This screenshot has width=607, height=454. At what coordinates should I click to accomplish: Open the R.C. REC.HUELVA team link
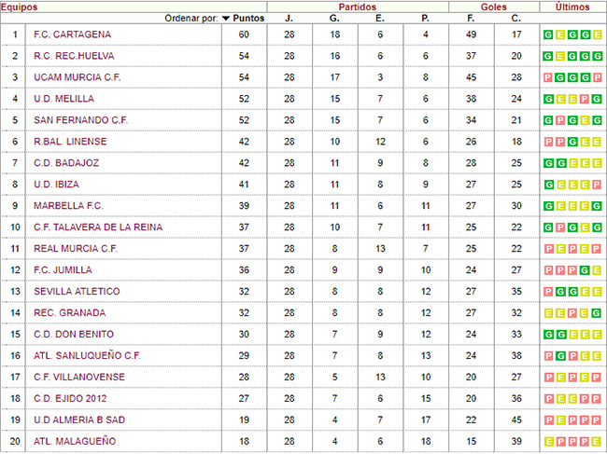(x=74, y=56)
